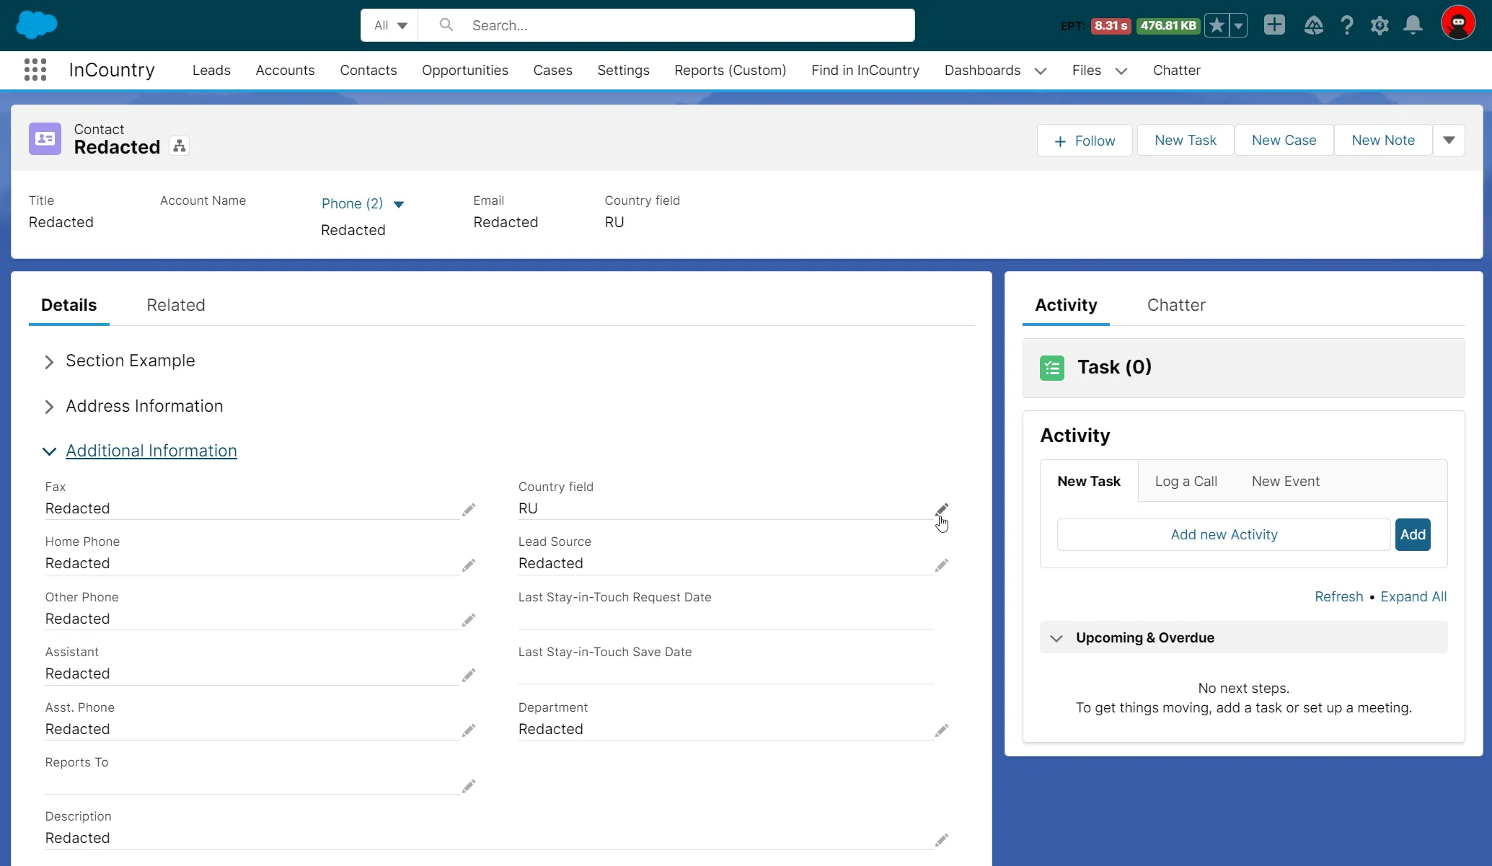Click the view contact hierarchy icon
Image resolution: width=1492 pixels, height=866 pixels.
click(180, 146)
